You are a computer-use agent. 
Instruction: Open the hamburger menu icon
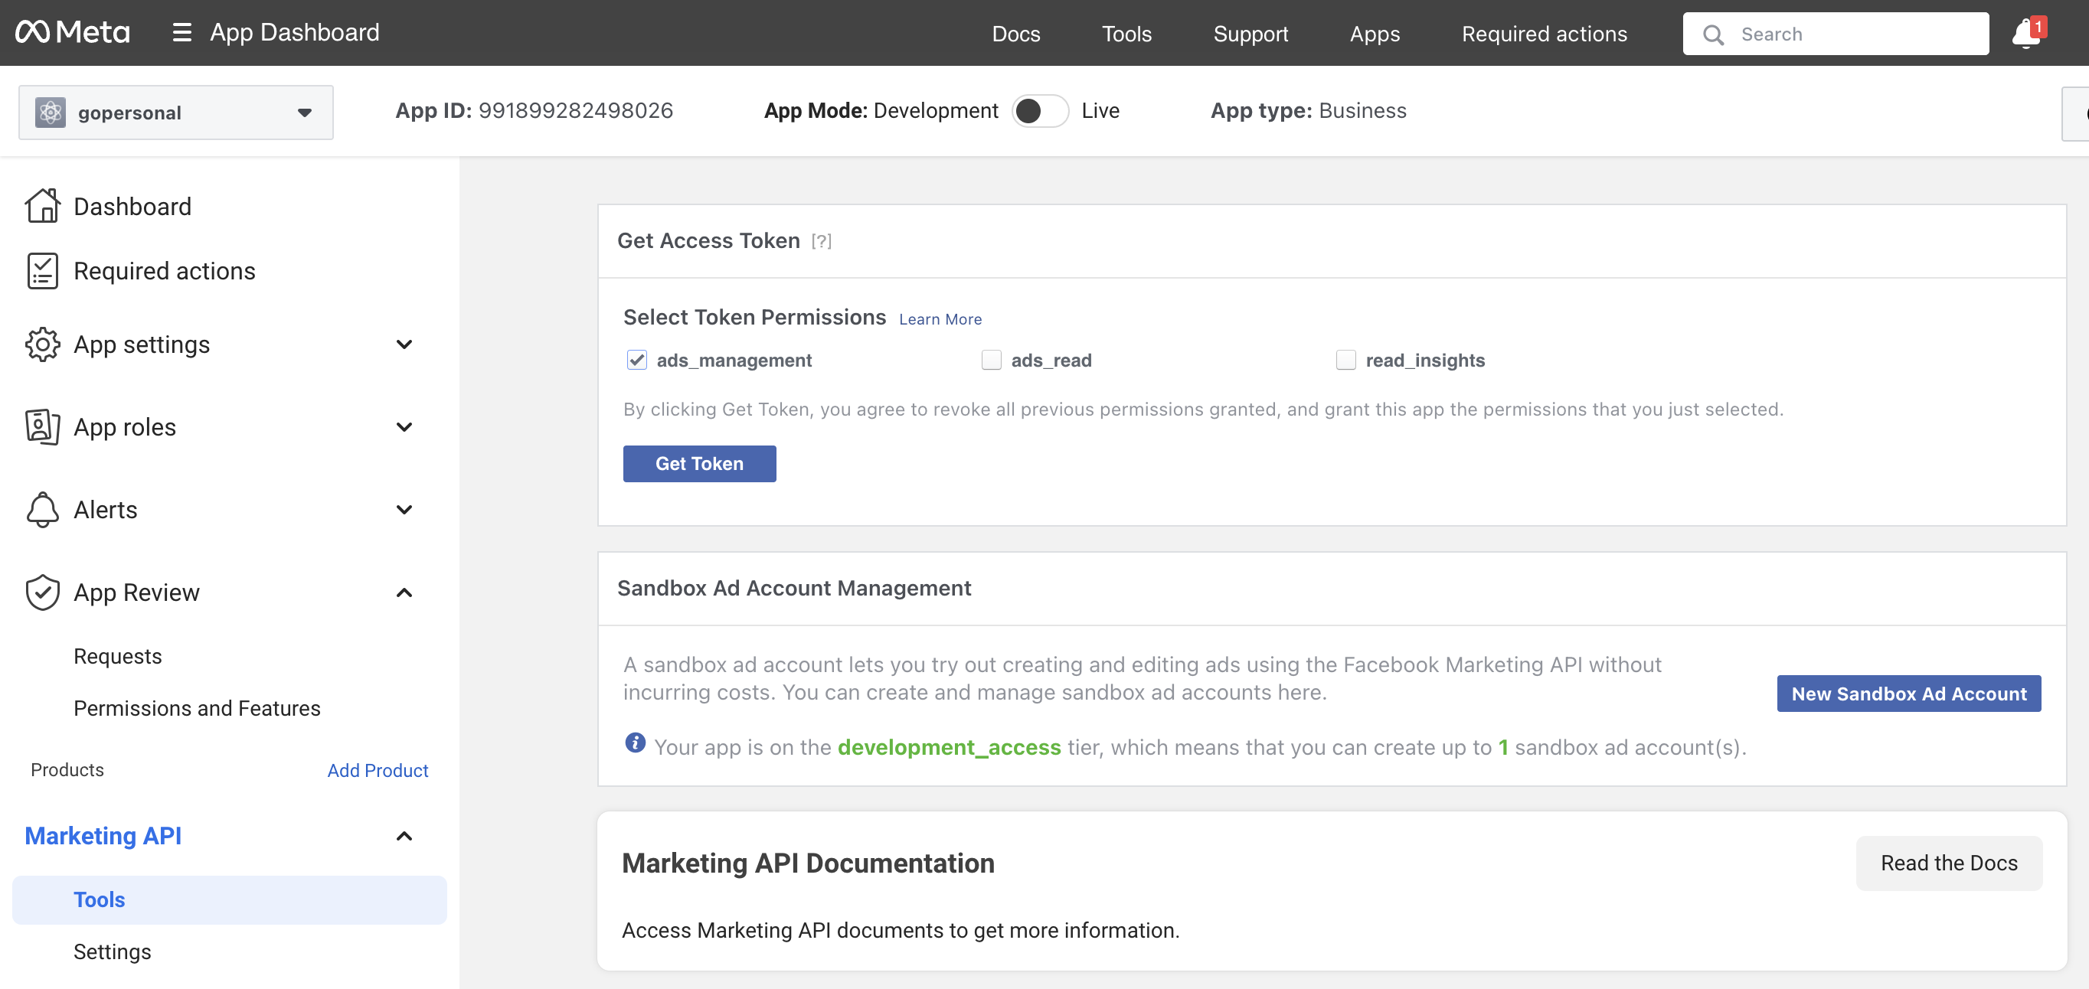point(181,32)
